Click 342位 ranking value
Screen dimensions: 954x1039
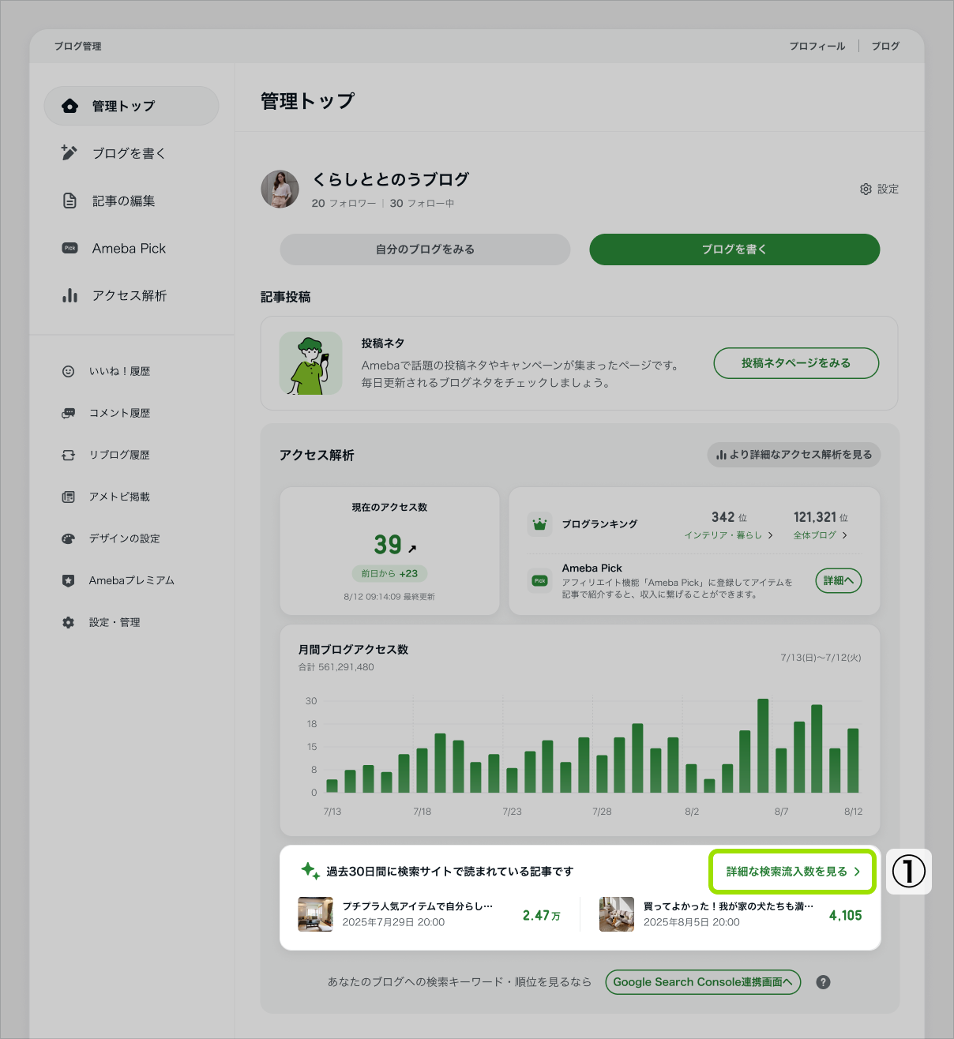pyautogui.click(x=729, y=517)
